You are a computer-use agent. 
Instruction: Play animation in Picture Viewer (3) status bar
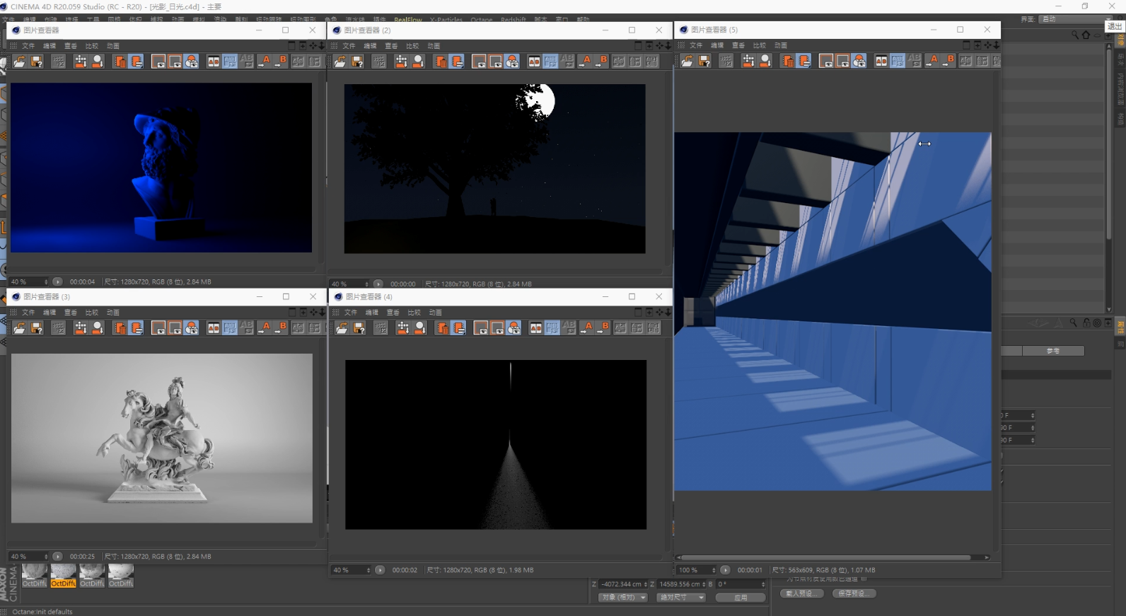(57, 557)
